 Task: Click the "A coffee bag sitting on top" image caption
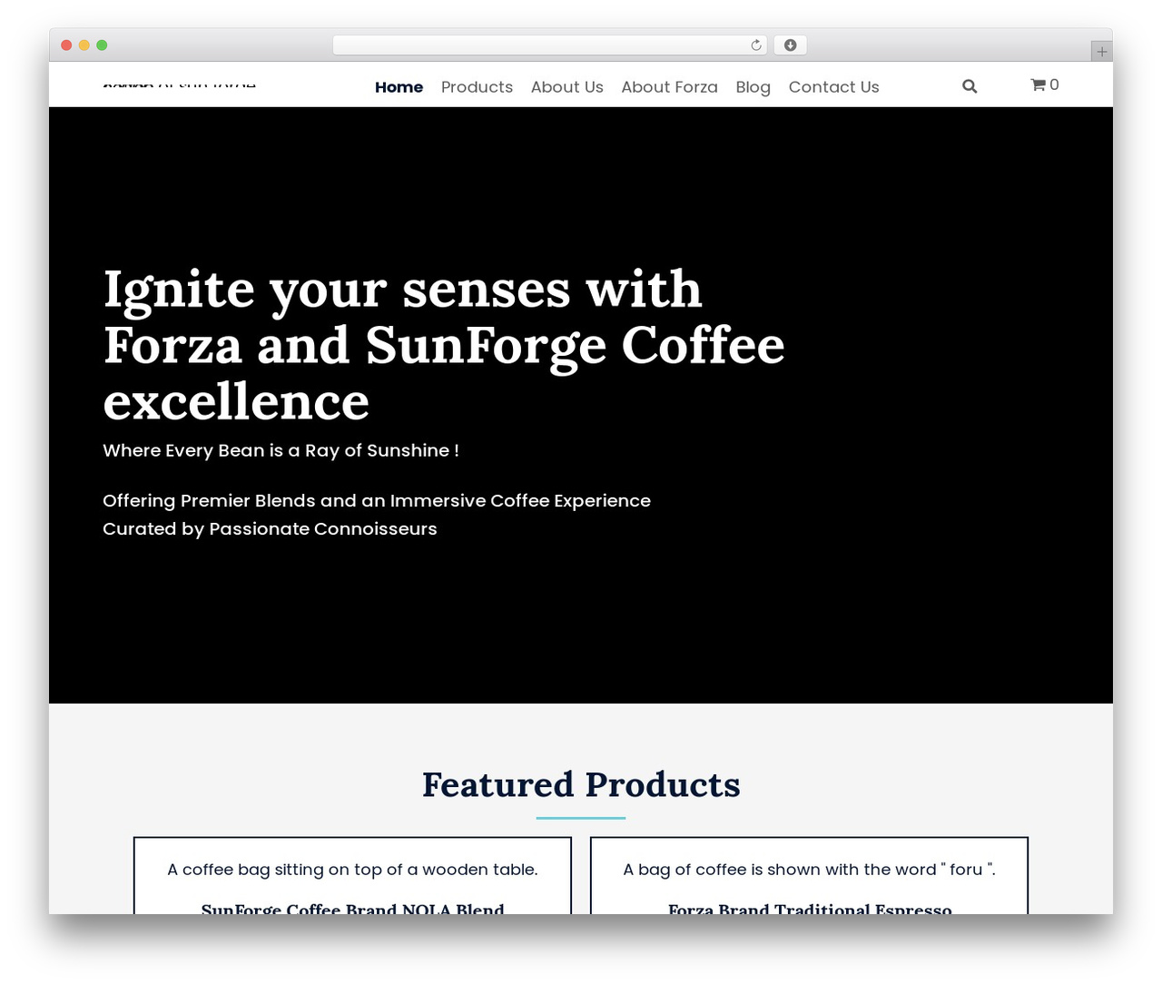pyautogui.click(x=352, y=870)
